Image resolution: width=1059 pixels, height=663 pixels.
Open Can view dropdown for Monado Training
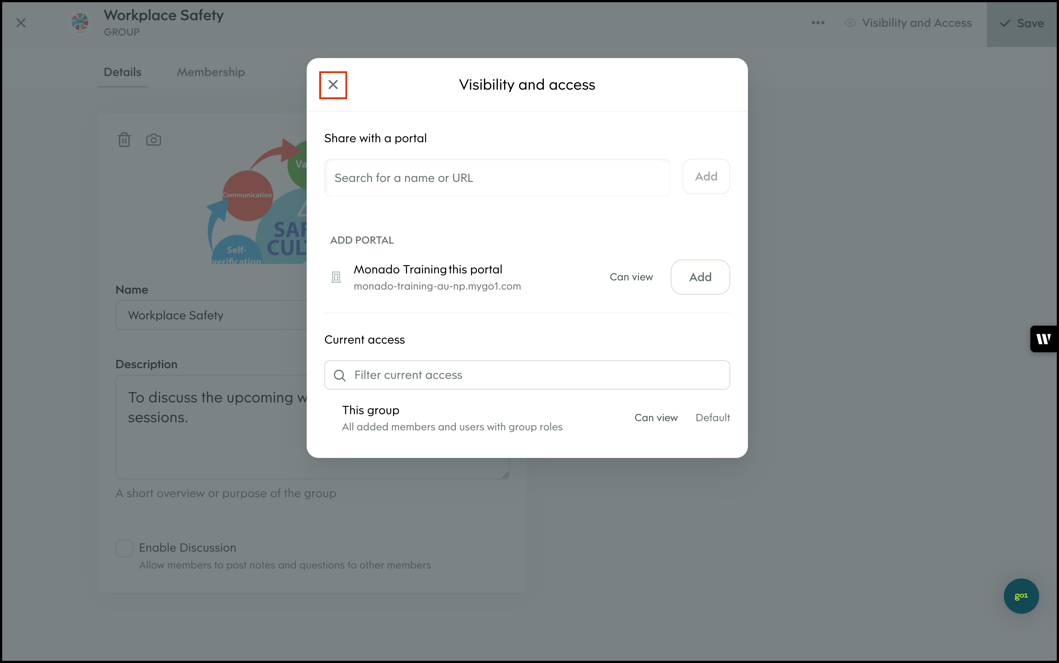[631, 277]
